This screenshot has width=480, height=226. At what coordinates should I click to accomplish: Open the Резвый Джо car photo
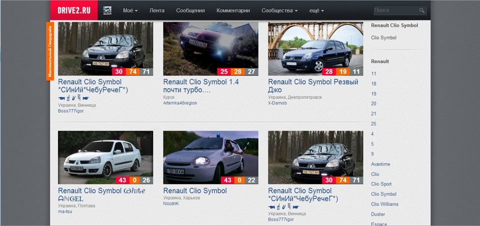pyautogui.click(x=315, y=48)
